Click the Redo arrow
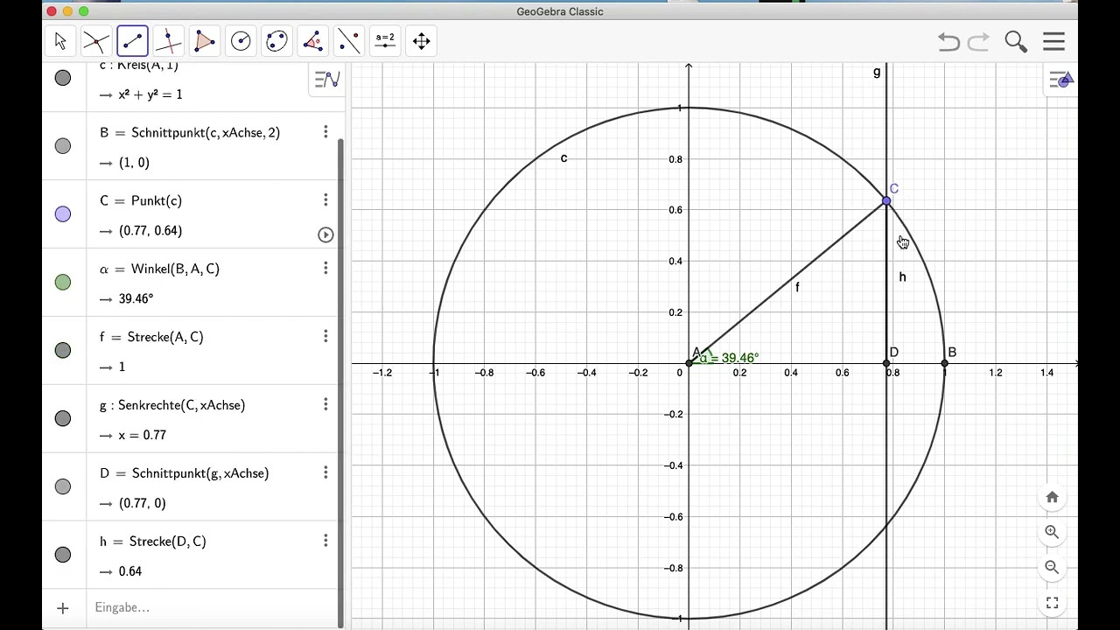Screen dimensions: 1120x630 click(978, 41)
